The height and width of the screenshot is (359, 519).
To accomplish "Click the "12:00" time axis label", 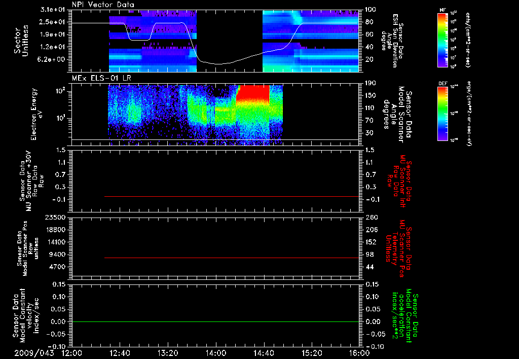I will [72, 353].
